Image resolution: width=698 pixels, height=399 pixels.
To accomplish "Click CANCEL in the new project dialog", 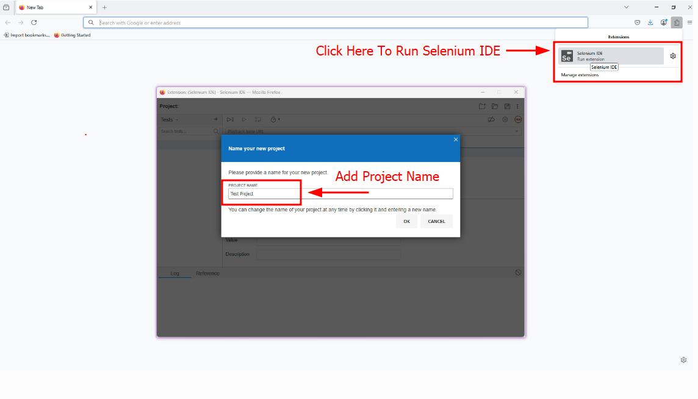I will [436, 221].
